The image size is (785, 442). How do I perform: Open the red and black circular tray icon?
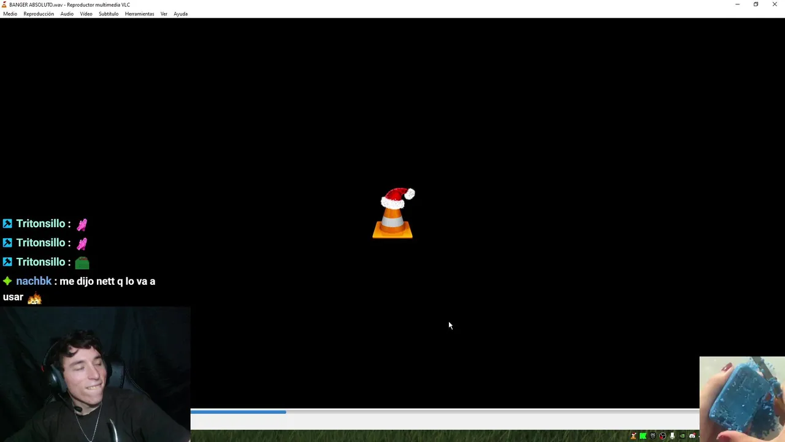click(x=662, y=436)
